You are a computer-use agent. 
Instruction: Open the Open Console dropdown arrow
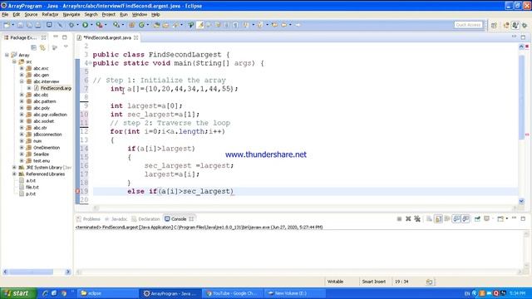pos(506,219)
